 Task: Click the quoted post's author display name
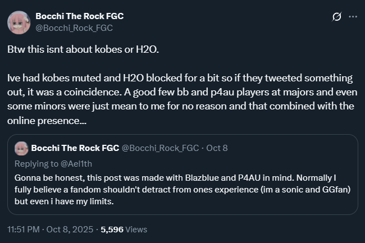(x=75, y=148)
